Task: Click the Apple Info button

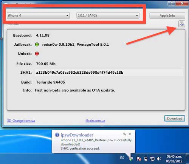Action: pos(167,15)
